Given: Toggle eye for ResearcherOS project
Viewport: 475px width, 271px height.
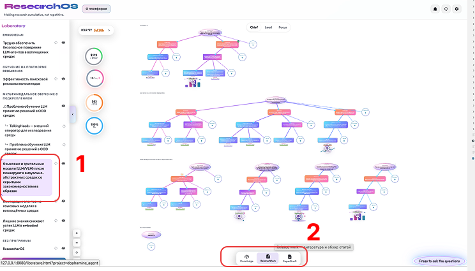Looking at the screenshot, I should pos(63,248).
